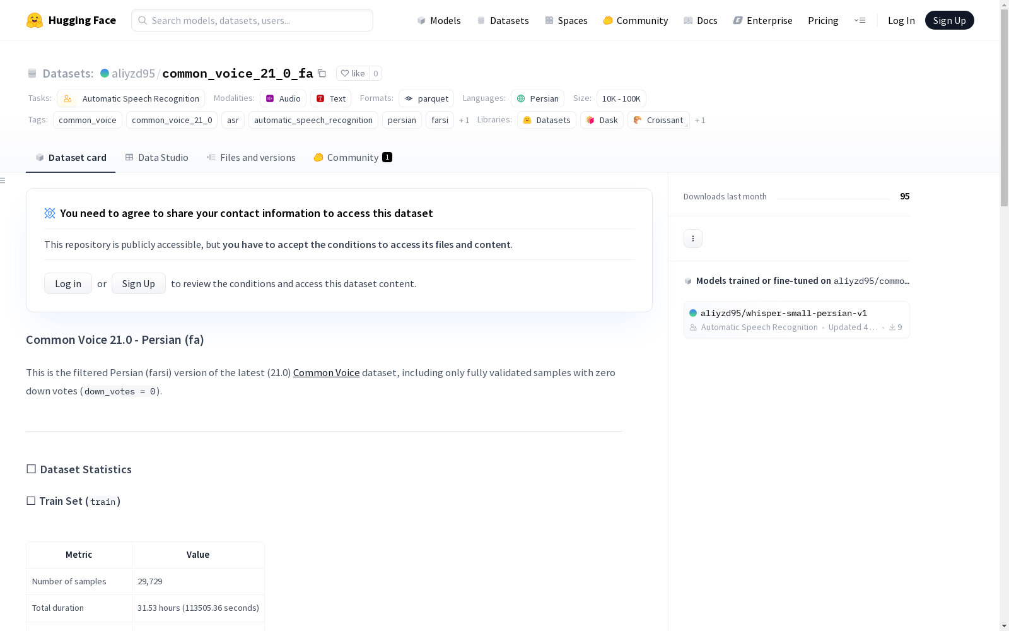1009x631 pixels.
Task: Copy dataset name with the copy icon
Action: click(x=322, y=73)
